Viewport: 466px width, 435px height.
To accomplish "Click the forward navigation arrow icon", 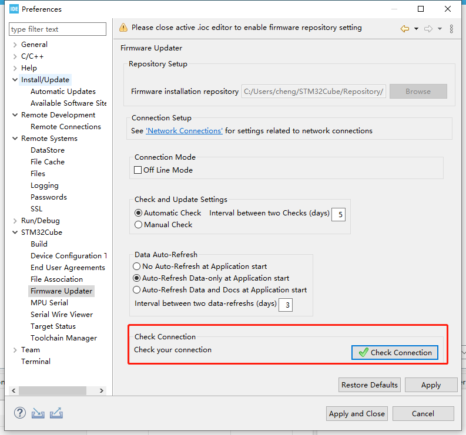I will point(428,29).
